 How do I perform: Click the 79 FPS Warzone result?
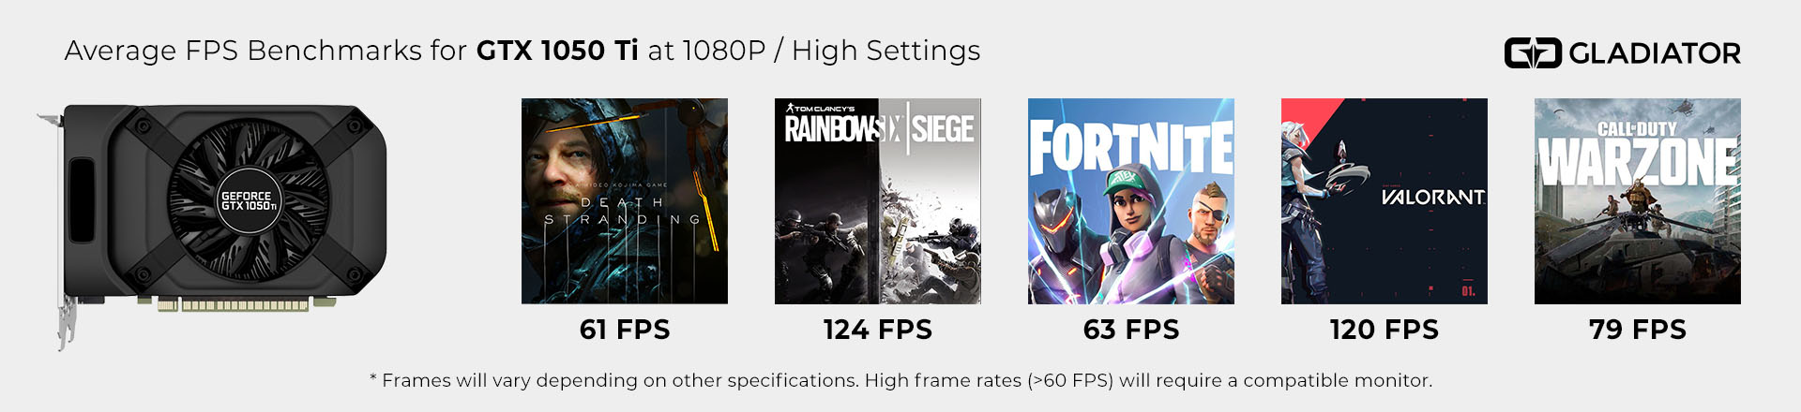coord(1638,330)
